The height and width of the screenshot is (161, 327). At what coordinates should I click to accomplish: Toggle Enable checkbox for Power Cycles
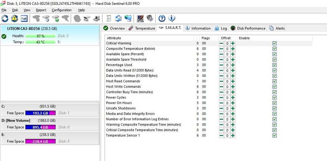(274, 97)
